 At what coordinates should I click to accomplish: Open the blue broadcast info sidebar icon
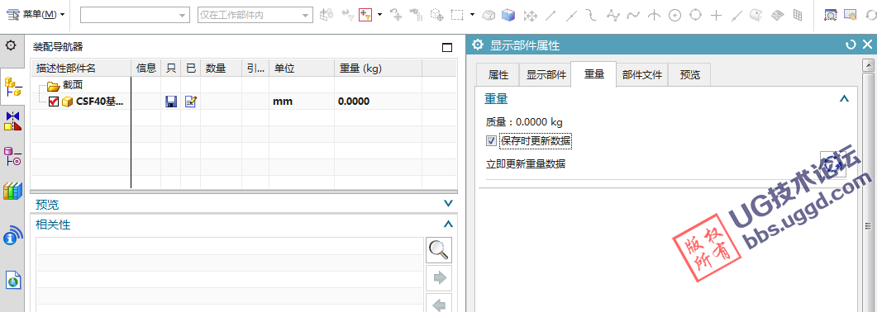(x=12, y=235)
